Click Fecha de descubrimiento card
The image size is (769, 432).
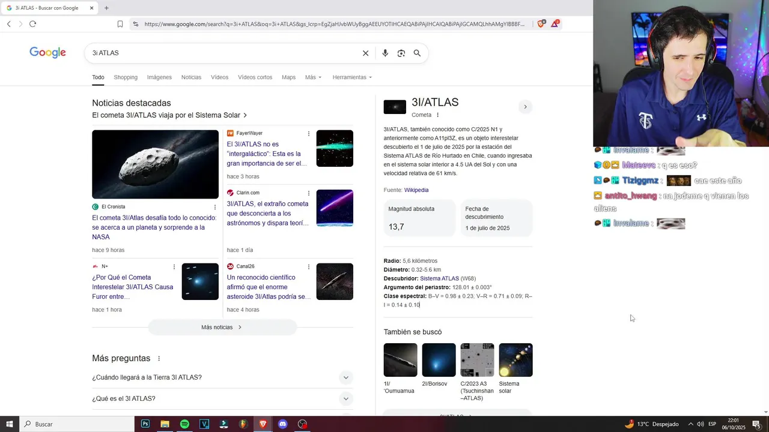coord(496,218)
